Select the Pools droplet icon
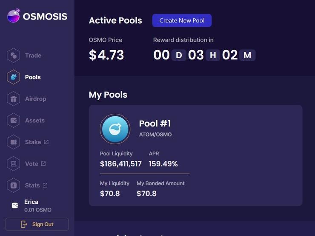This screenshot has height=236, width=315. (14, 77)
